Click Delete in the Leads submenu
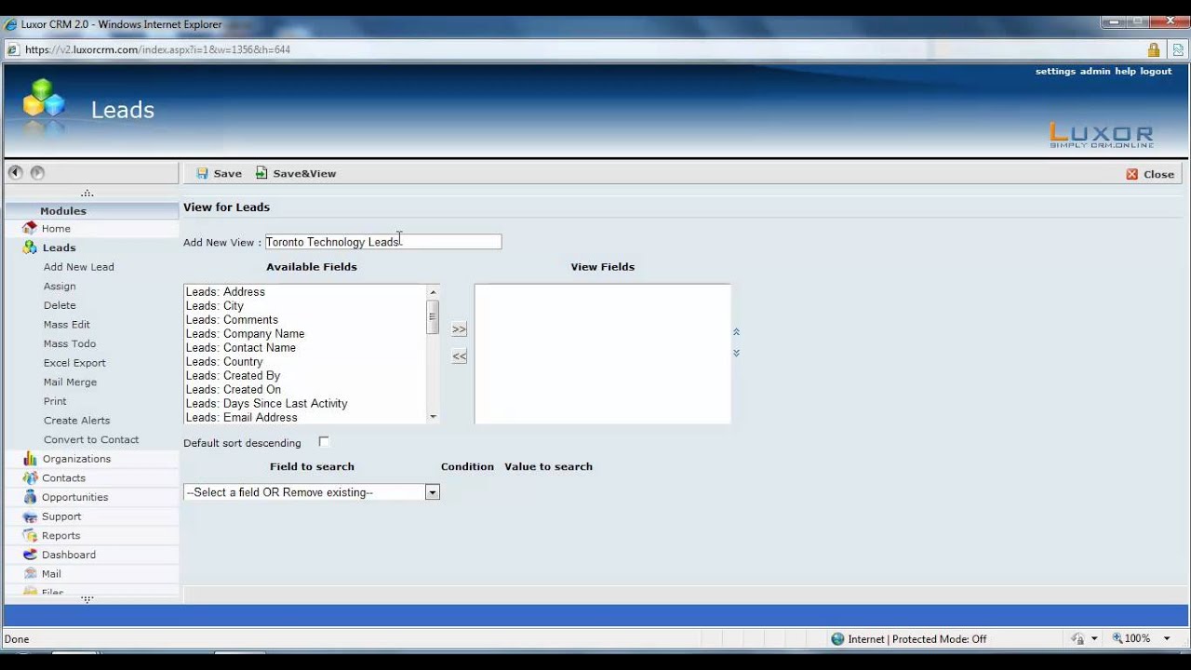This screenshot has width=1191, height=670. pyautogui.click(x=60, y=305)
